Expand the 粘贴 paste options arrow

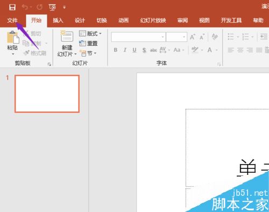point(13,54)
